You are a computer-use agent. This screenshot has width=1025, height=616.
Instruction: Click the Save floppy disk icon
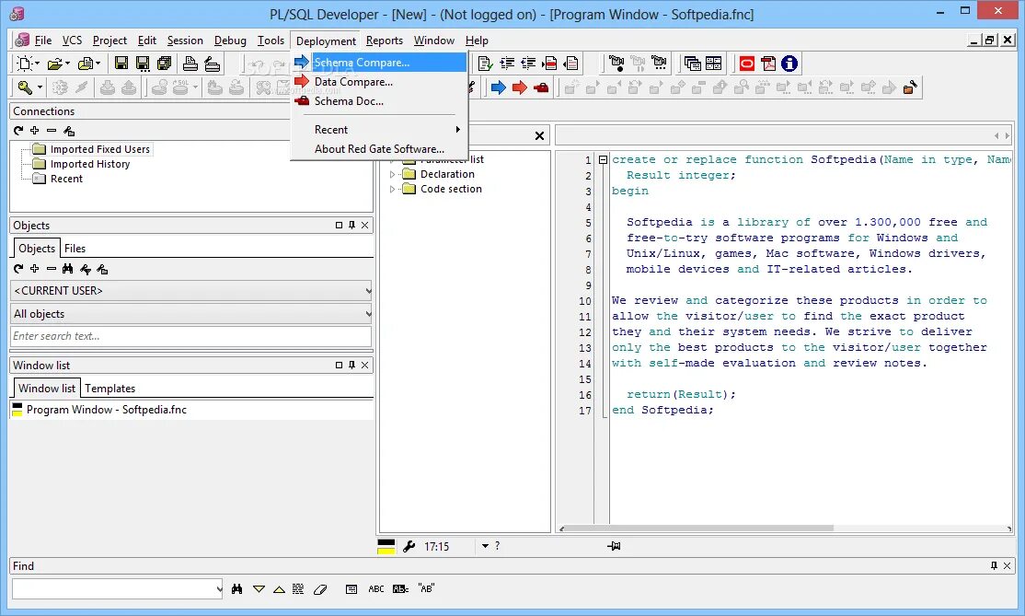121,64
